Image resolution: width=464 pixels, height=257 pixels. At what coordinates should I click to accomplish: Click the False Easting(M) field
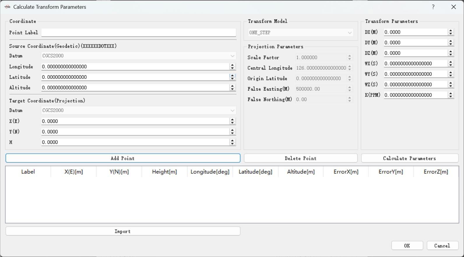tap(321, 89)
